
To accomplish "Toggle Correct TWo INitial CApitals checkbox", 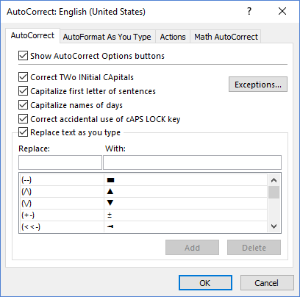I will pyautogui.click(x=23, y=77).
